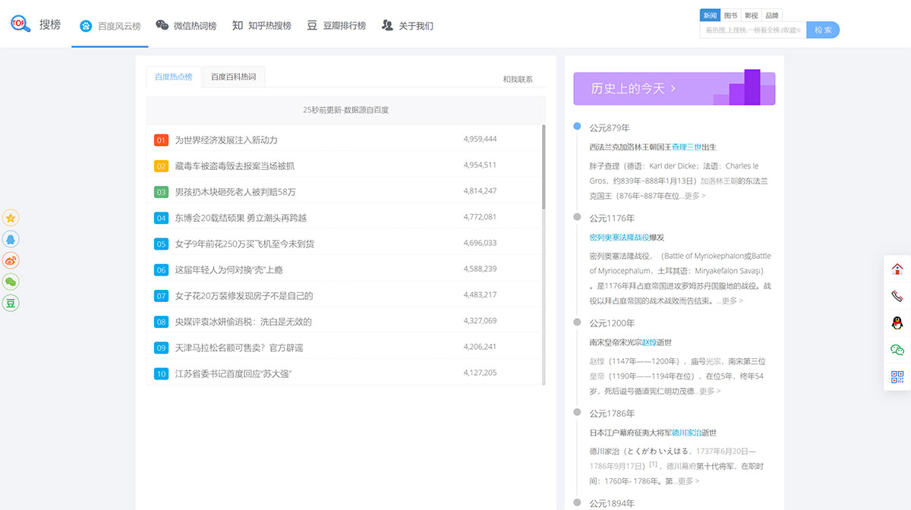This screenshot has height=510, width=911.
Task: Select the 图书 search category tab
Action: pyautogui.click(x=730, y=14)
